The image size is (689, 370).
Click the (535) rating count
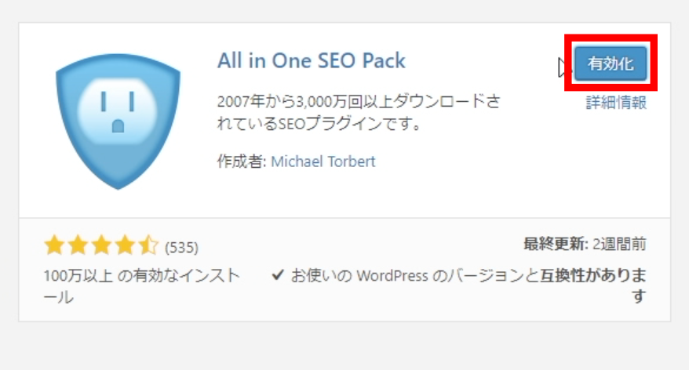(181, 248)
